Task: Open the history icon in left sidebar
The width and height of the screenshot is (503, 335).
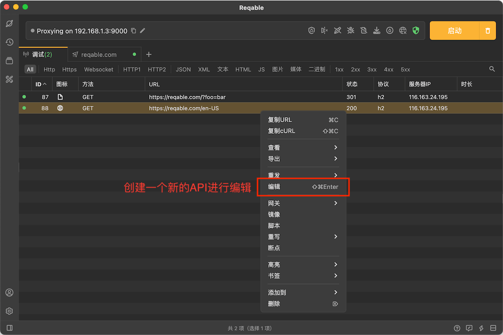Action: click(x=9, y=42)
